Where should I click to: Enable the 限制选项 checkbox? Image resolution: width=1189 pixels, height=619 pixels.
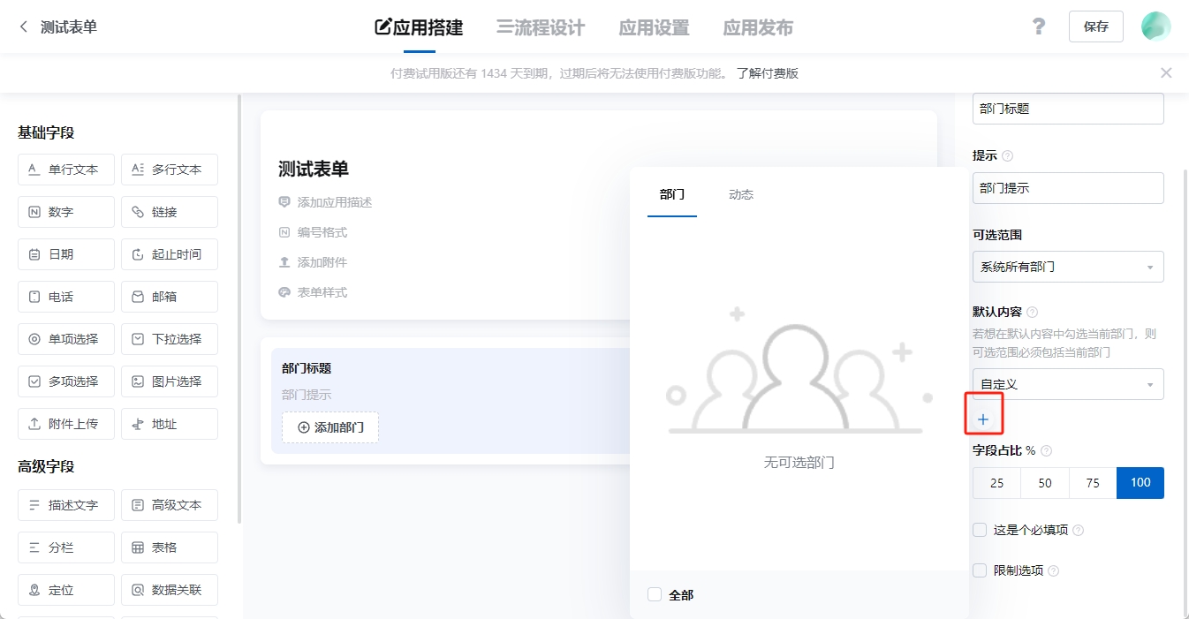979,570
